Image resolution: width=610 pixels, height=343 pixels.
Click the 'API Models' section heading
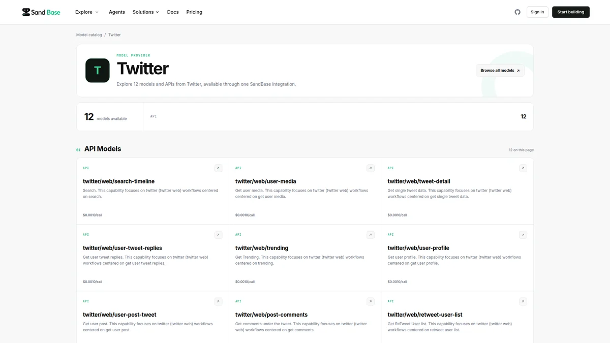[103, 149]
